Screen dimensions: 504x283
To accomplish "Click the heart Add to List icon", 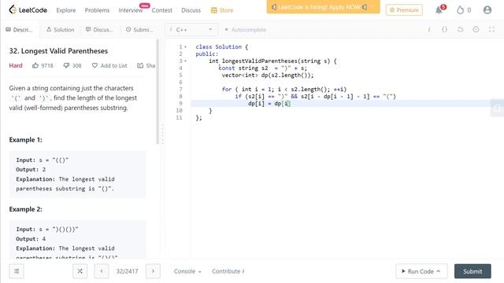I will pos(94,65).
